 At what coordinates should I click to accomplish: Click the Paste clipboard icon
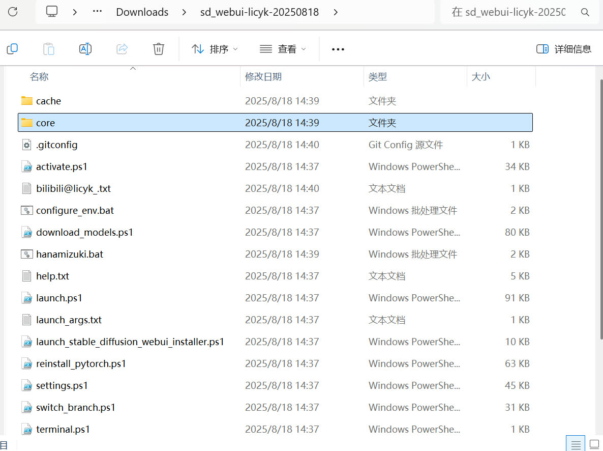pos(48,49)
